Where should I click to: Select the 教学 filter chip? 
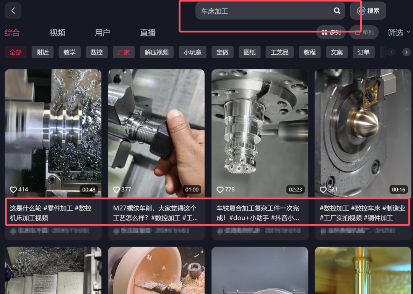tap(70, 52)
